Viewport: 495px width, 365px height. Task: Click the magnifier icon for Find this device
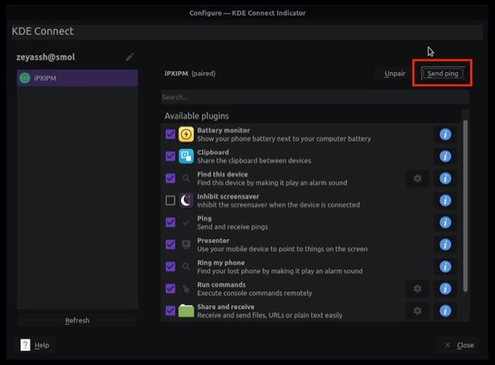pos(186,178)
